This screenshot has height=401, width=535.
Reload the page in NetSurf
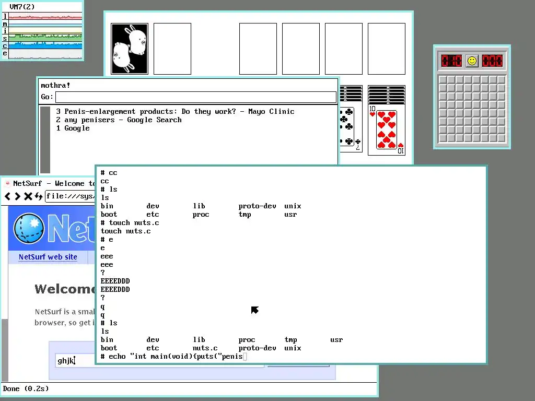click(x=38, y=196)
